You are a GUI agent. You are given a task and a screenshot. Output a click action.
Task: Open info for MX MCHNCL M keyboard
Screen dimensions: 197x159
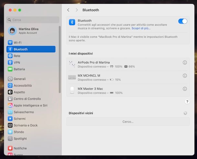click(x=185, y=75)
